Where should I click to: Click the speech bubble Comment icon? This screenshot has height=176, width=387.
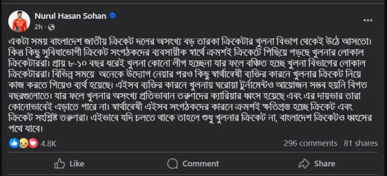pos(172,163)
